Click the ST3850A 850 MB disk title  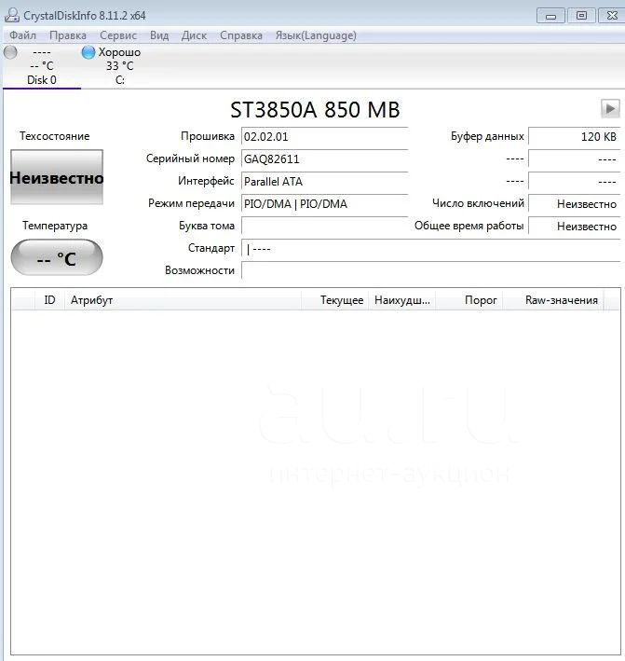[315, 110]
